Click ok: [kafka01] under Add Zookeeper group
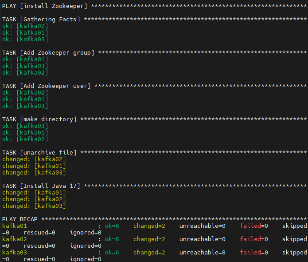This screenshot has height=262, width=308. tap(25, 59)
